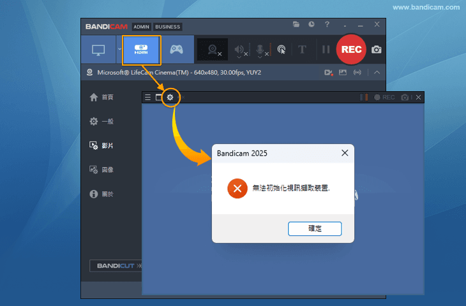Viewport: 466px width, 306px height.
Task: Open the scheduled recording clock icon
Action: click(x=311, y=24)
